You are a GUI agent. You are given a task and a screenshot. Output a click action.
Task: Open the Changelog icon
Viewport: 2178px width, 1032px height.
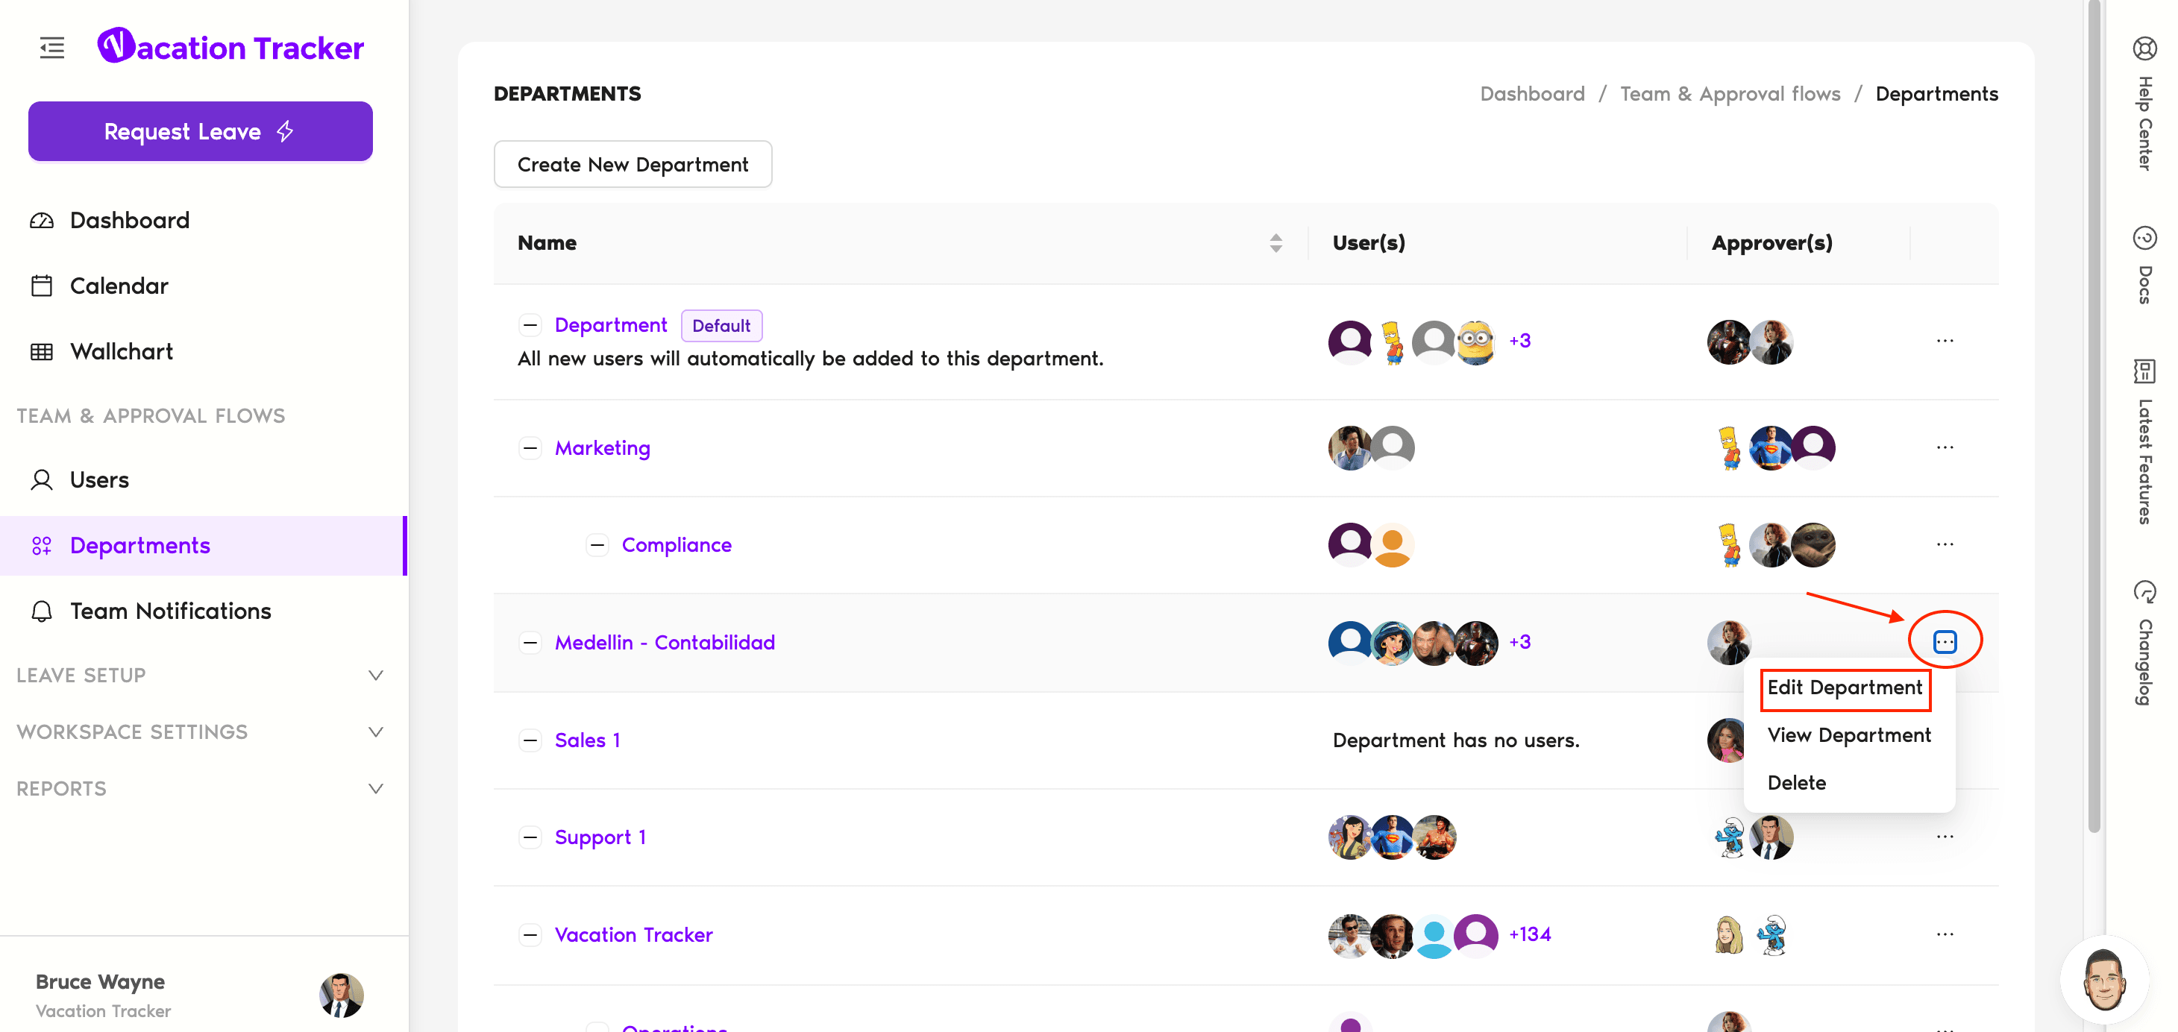coord(2144,591)
